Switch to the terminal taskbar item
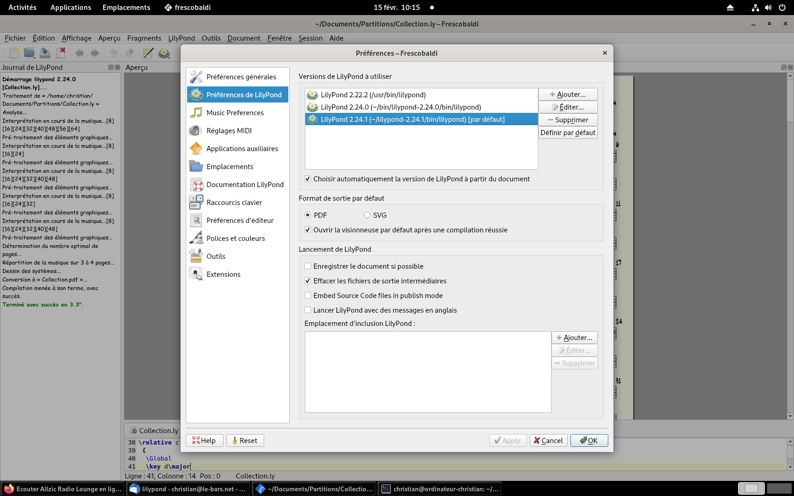This screenshot has height=496, width=794. pyautogui.click(x=440, y=489)
